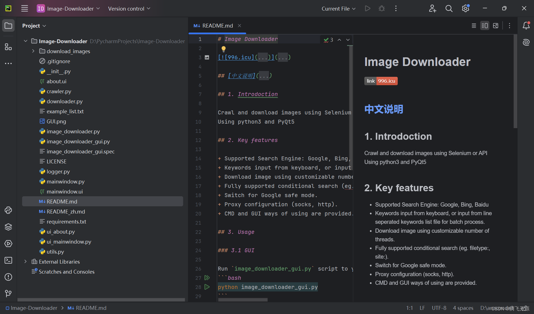This screenshot has width=534, height=314.
Task: Select crawler.py in the project tree
Action: pyautogui.click(x=59, y=91)
